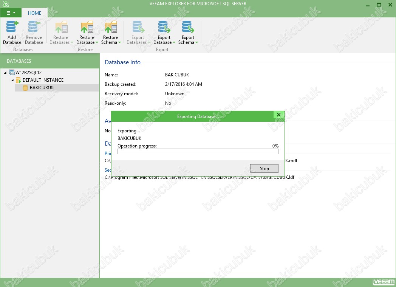Click the Read-only label
The width and height of the screenshot is (396, 287).
click(x=115, y=103)
